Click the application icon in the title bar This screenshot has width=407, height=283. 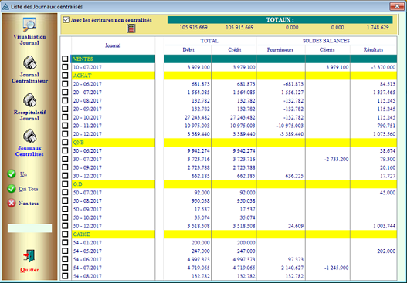point(5,6)
